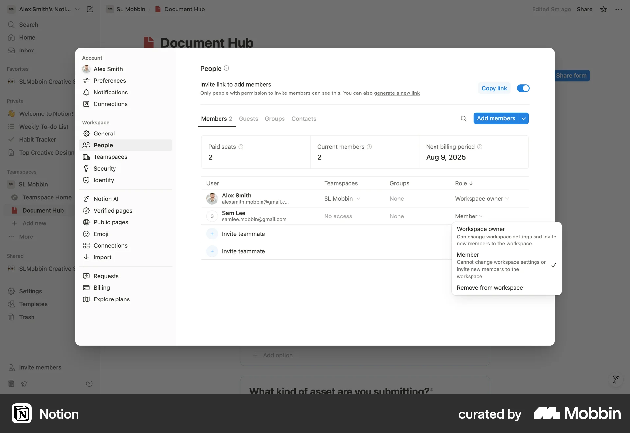Click the new page compose icon
Screen dimensions: 630x433
[x=90, y=9]
